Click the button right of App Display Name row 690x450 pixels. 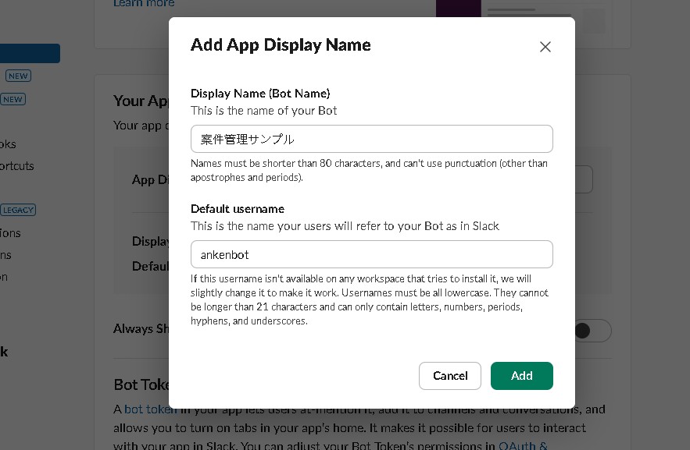583,179
